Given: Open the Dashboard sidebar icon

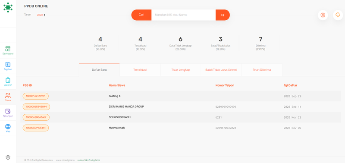Looking at the screenshot, I should click(8, 50).
